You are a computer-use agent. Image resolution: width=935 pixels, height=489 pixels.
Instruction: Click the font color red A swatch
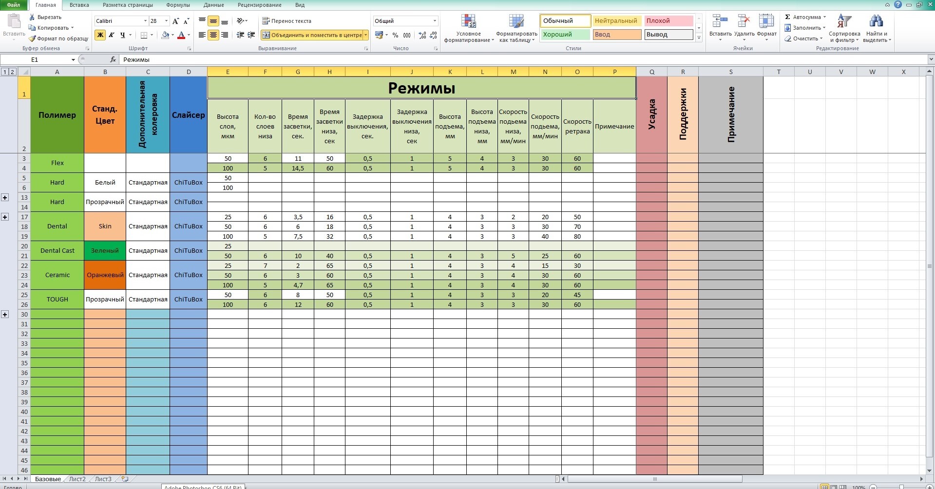[x=181, y=35]
